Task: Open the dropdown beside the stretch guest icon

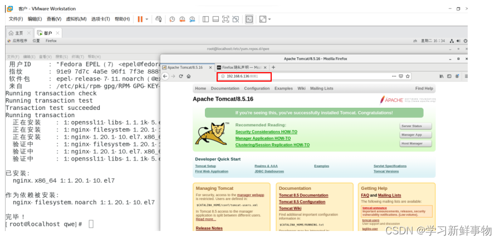Action: point(269,19)
